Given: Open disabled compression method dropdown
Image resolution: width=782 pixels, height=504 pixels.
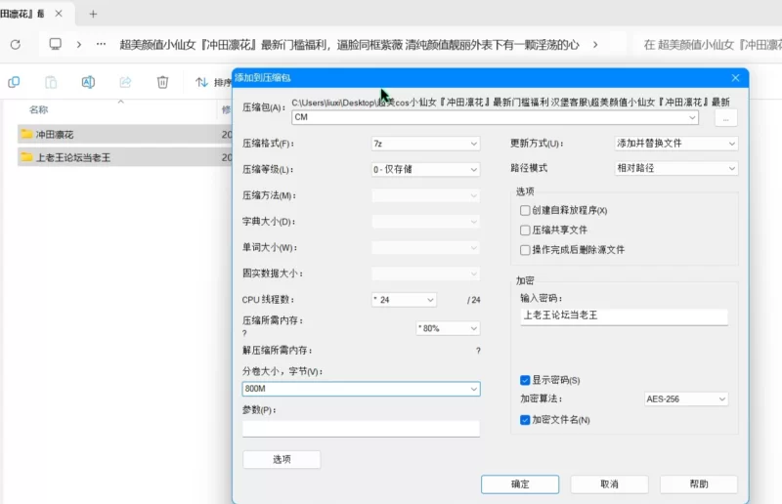Looking at the screenshot, I should pos(425,195).
